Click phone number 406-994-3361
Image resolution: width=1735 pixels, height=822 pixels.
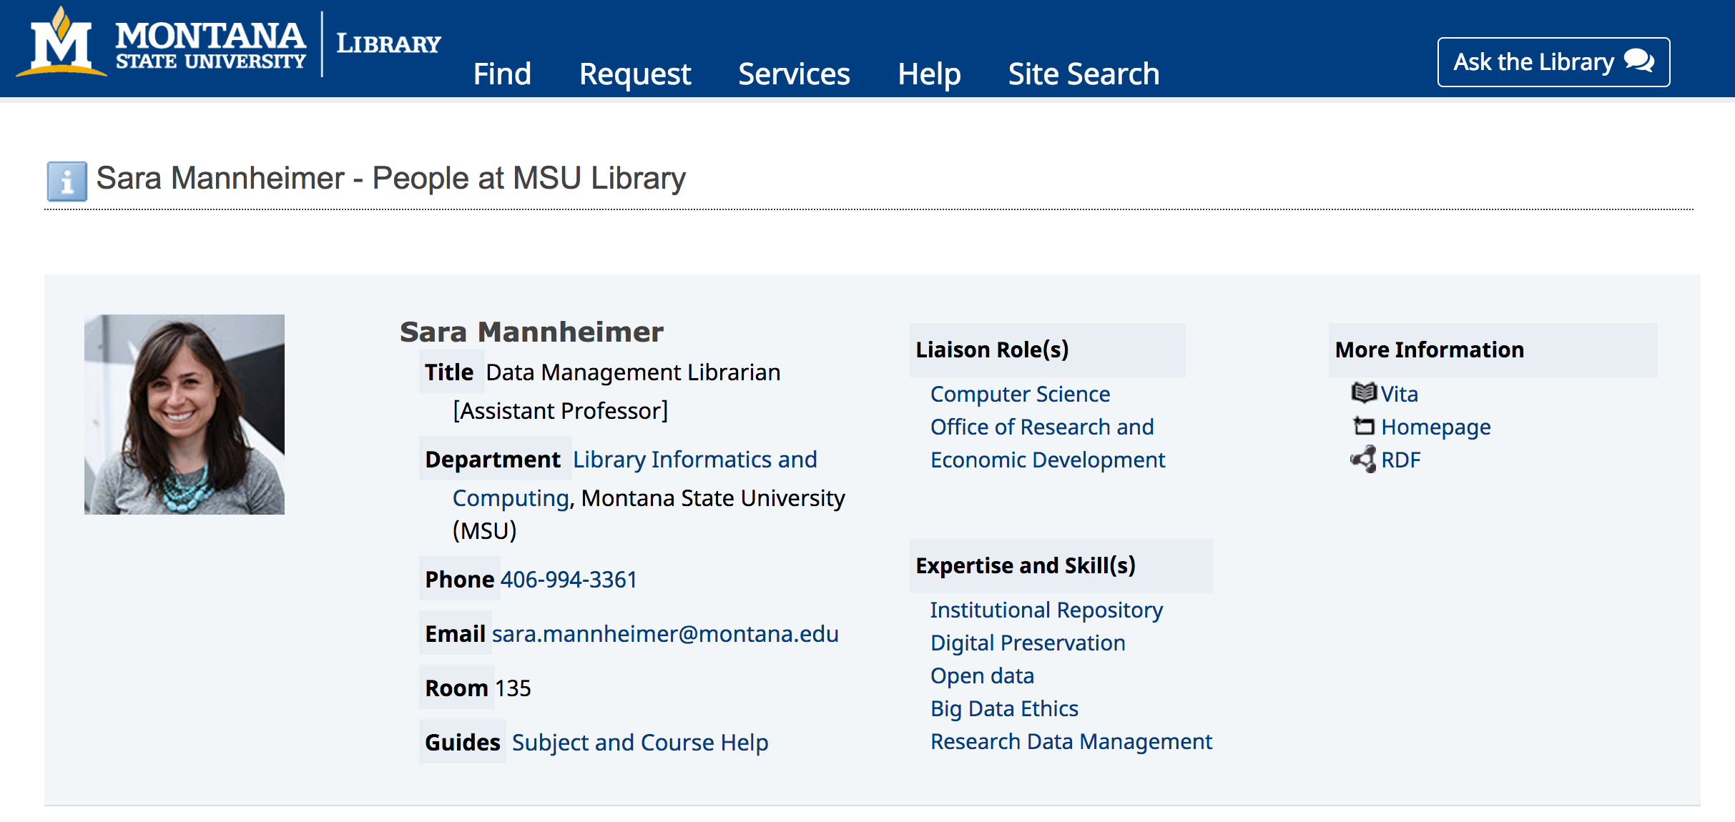tap(568, 580)
